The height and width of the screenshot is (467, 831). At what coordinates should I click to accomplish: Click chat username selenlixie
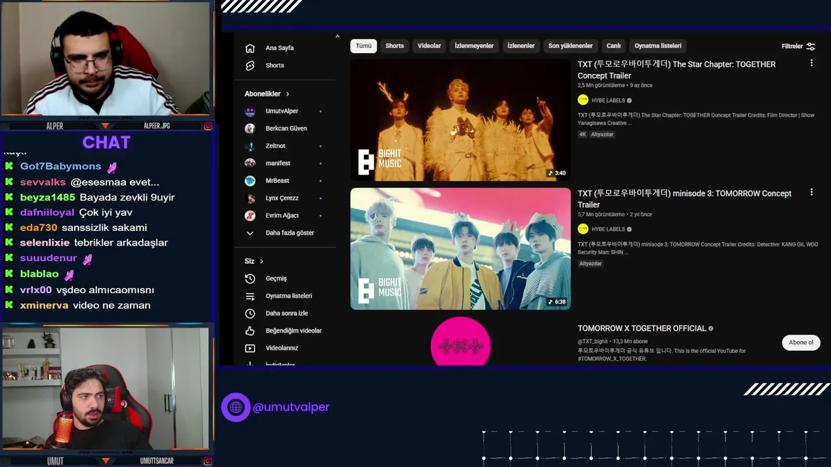[x=45, y=243]
